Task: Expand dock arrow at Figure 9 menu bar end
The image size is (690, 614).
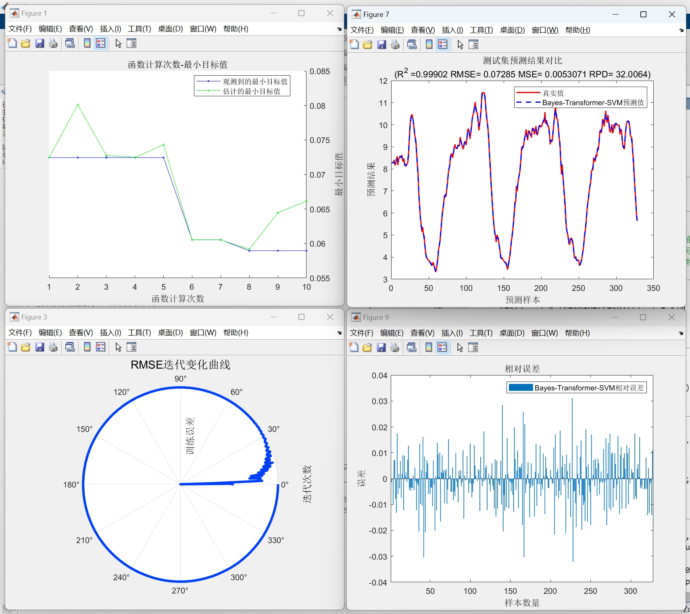Action: coord(681,333)
